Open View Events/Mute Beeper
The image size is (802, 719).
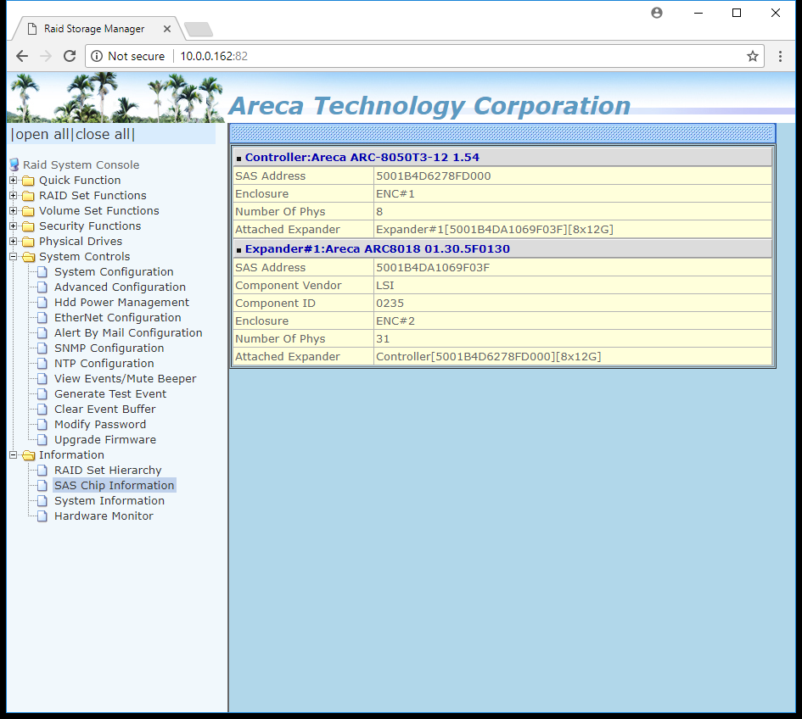click(126, 379)
